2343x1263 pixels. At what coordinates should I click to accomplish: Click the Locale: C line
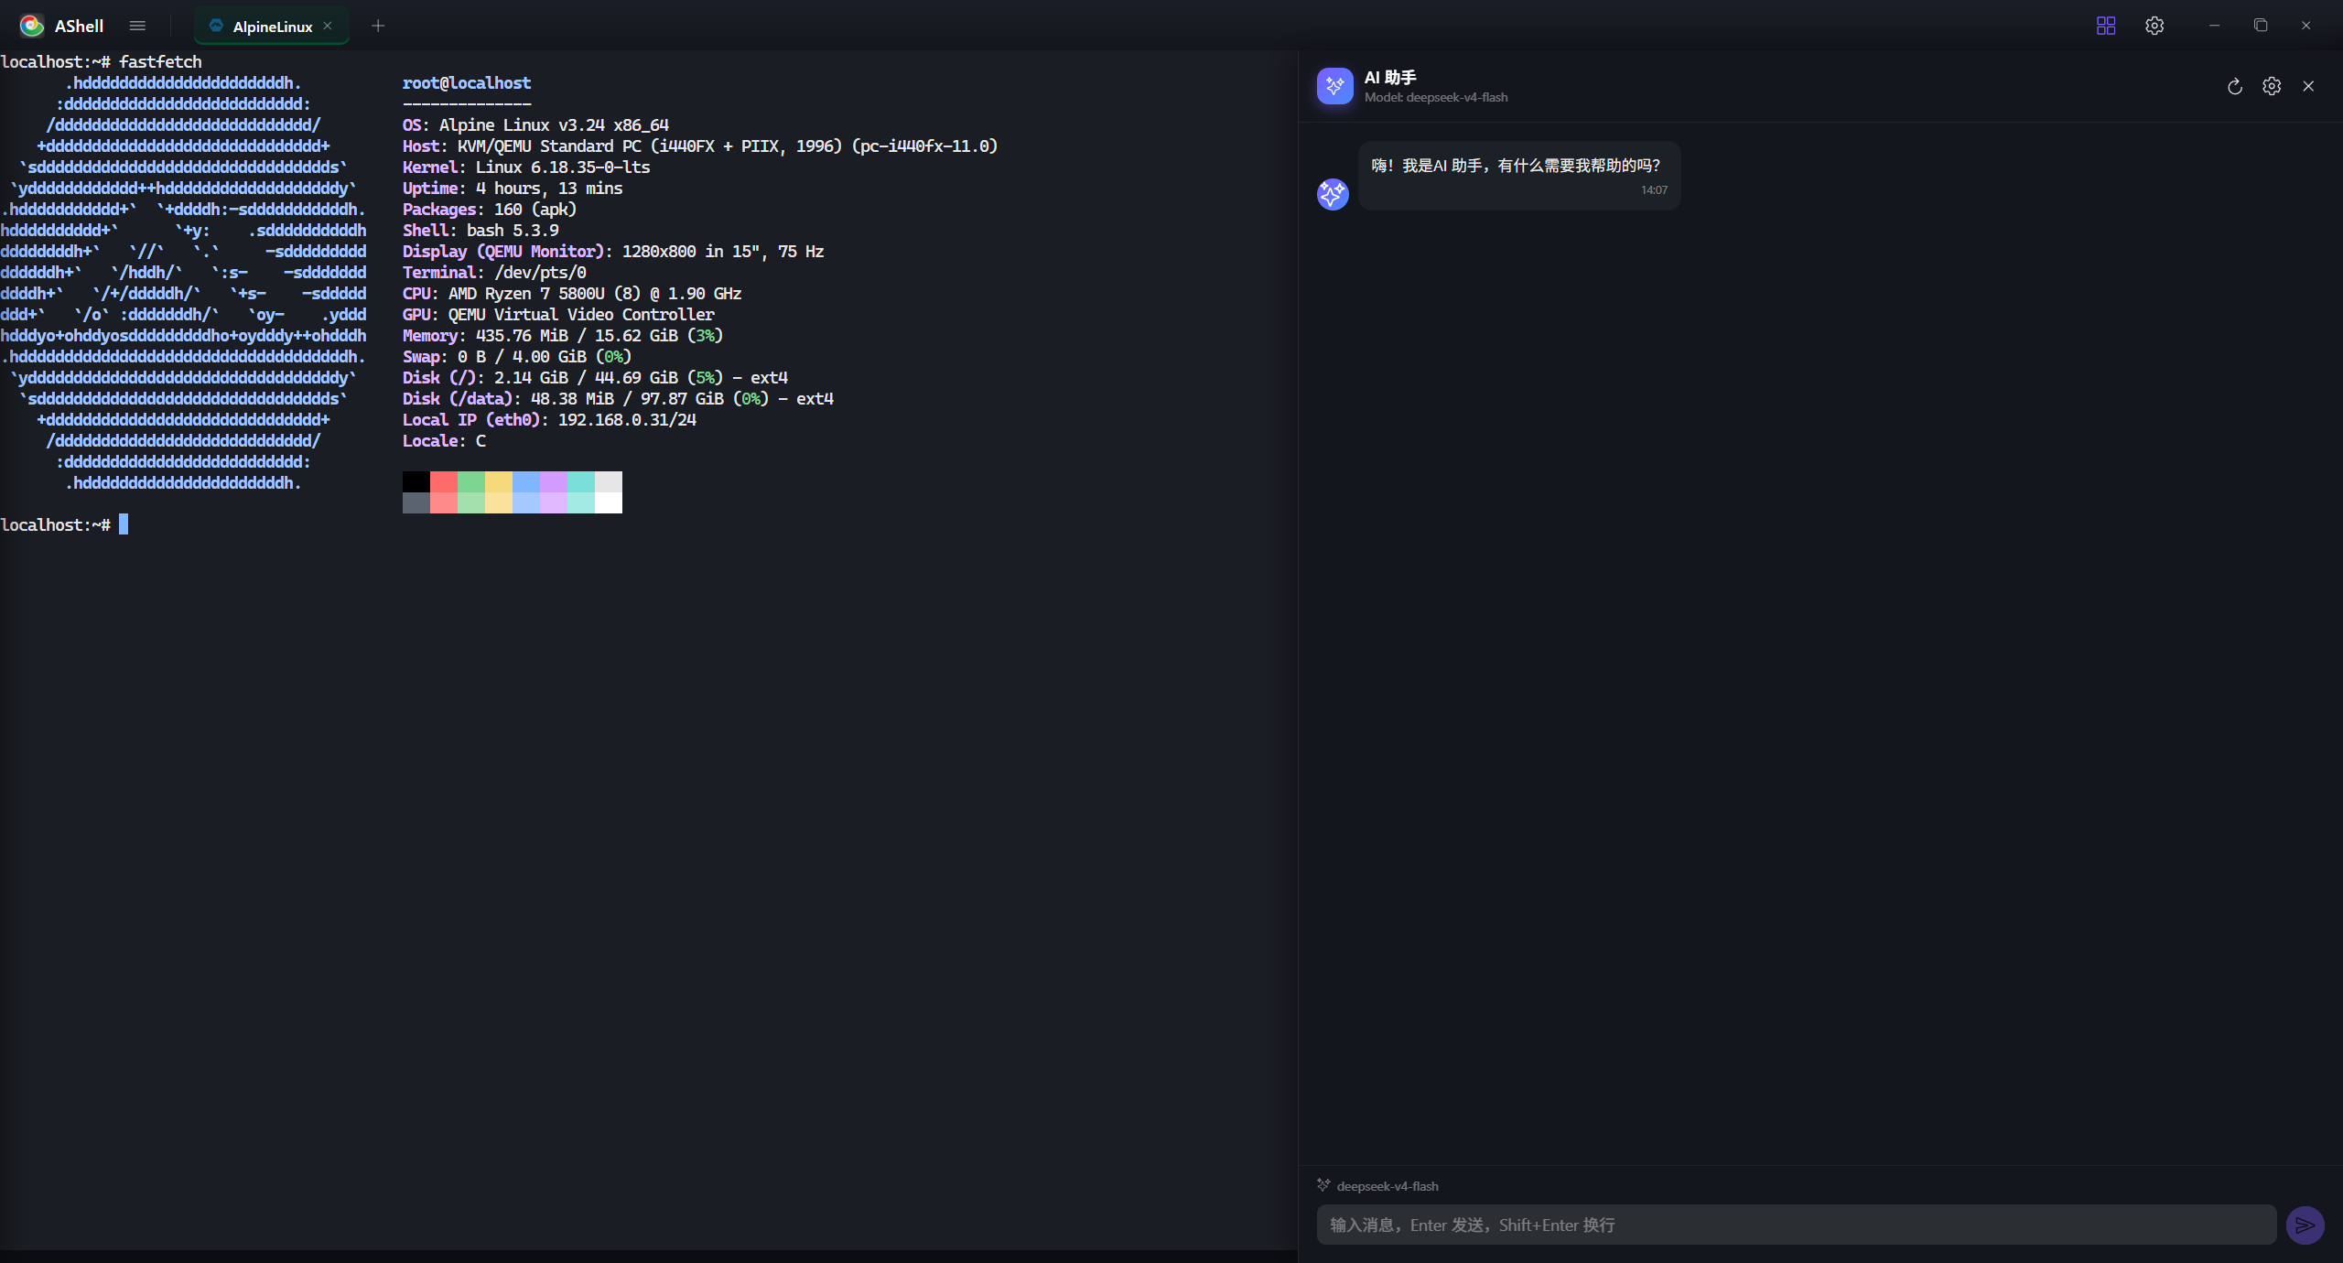(444, 441)
